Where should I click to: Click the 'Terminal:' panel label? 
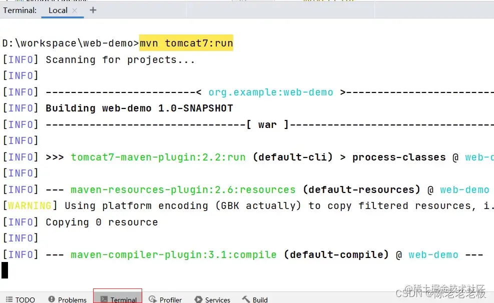(x=20, y=10)
